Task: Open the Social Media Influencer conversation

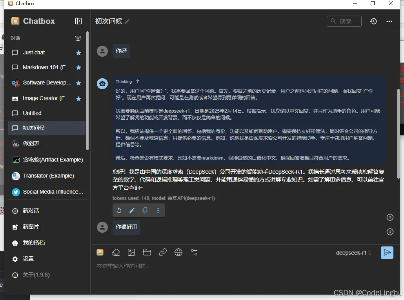Action: [x=47, y=192]
